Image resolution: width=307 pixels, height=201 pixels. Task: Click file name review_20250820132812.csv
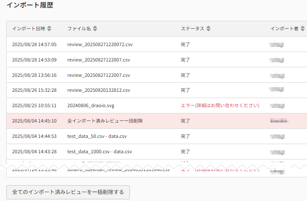click(x=98, y=90)
